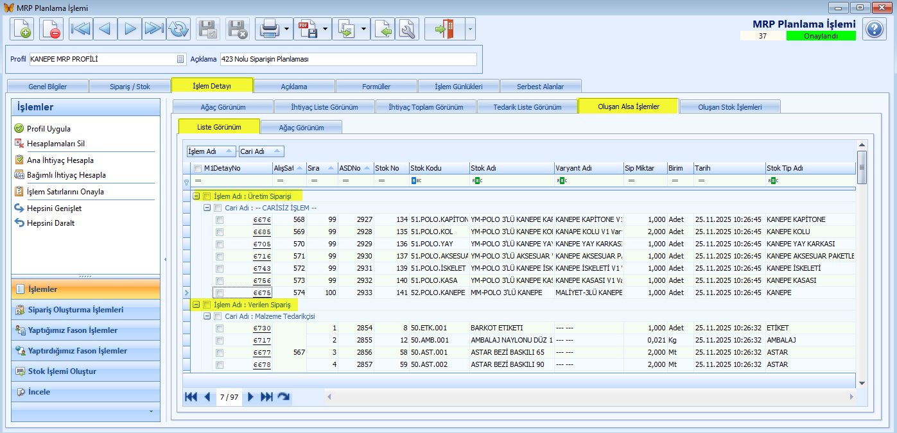Click the printer icon

268,29
